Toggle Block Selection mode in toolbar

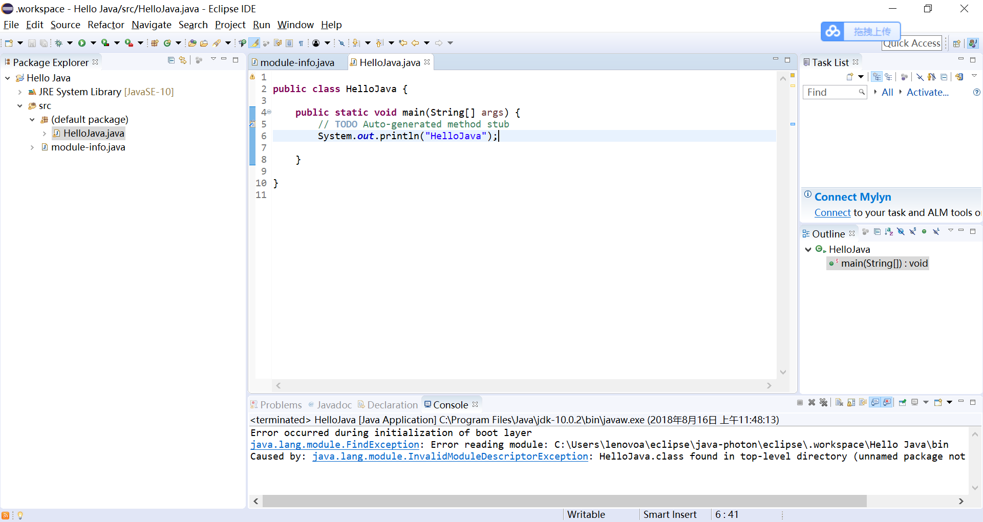tap(289, 43)
